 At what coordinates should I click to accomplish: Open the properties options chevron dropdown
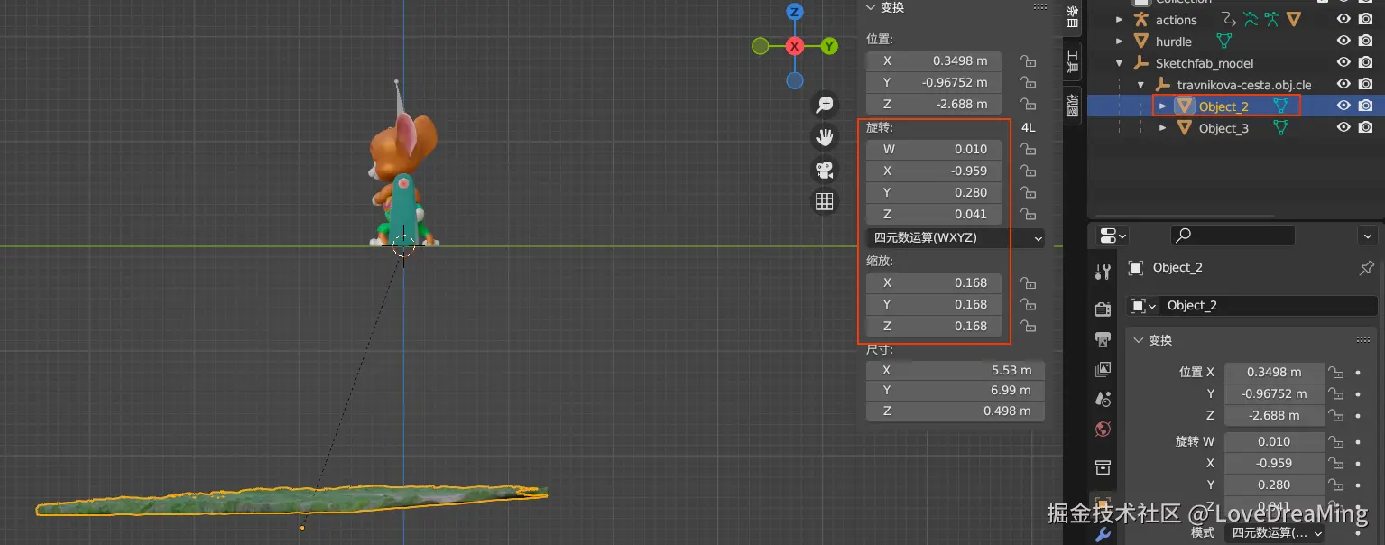click(x=1367, y=236)
